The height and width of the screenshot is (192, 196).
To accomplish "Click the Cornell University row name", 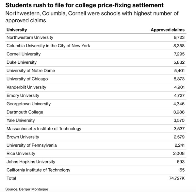I will pyautogui.click(x=24, y=54).
